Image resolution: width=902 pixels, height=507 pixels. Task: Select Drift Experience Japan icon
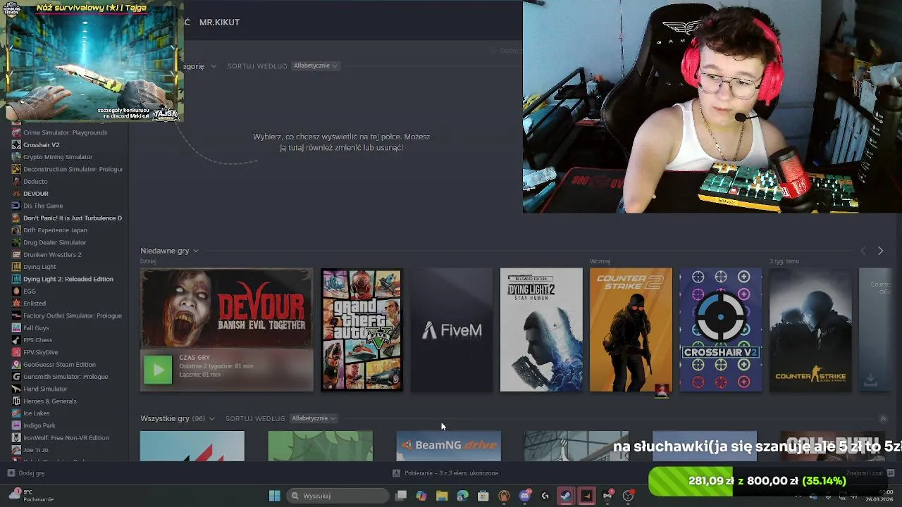(x=16, y=230)
